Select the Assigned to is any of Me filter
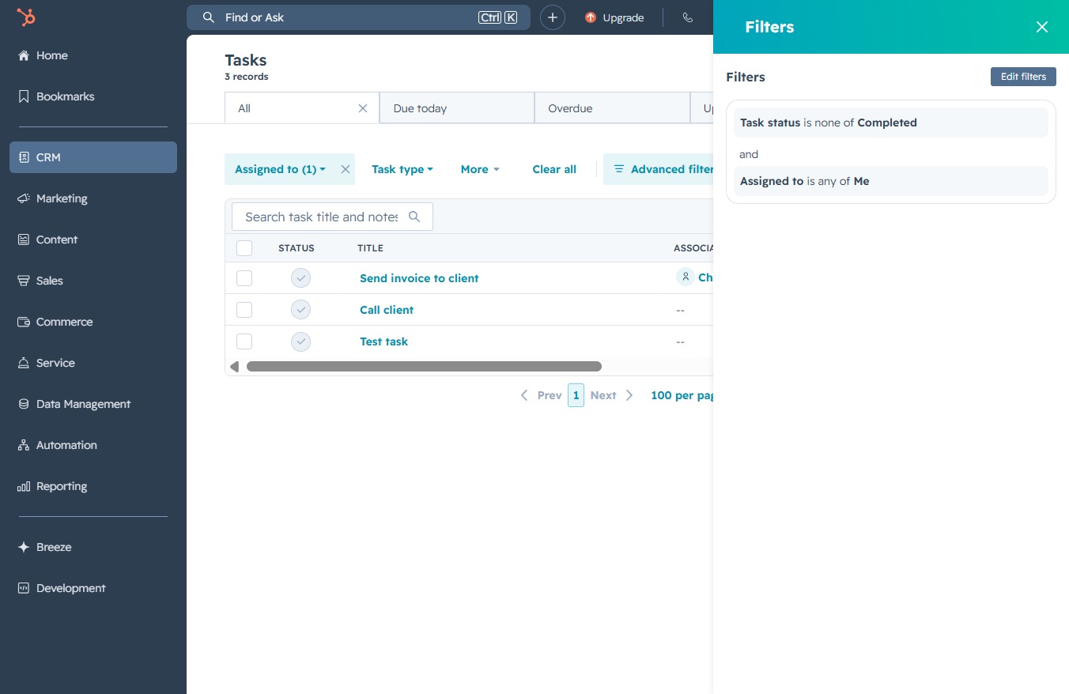This screenshot has height=694, width=1069. 891,181
